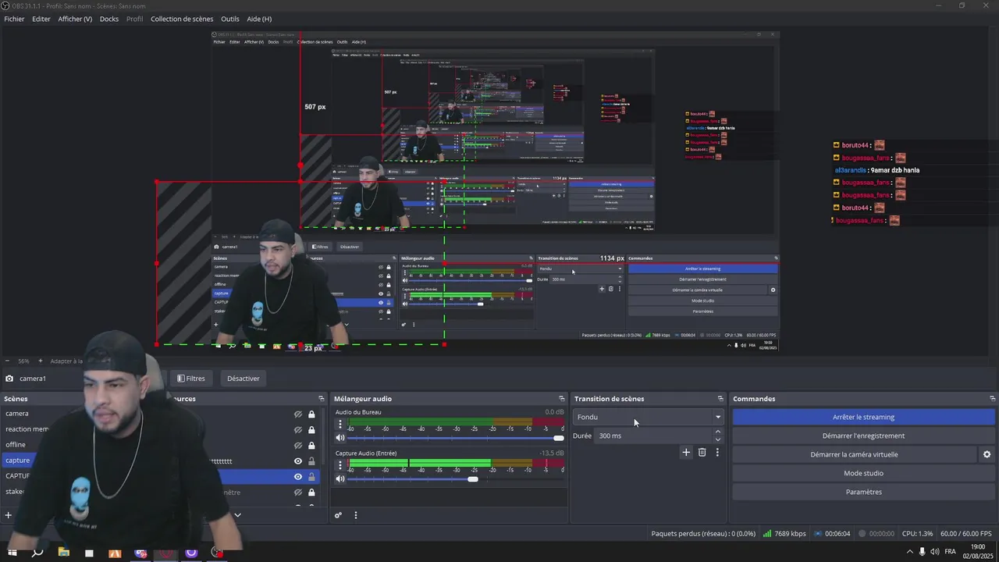Open microphone icon in system tray
The width and height of the screenshot is (999, 562).
click(923, 551)
